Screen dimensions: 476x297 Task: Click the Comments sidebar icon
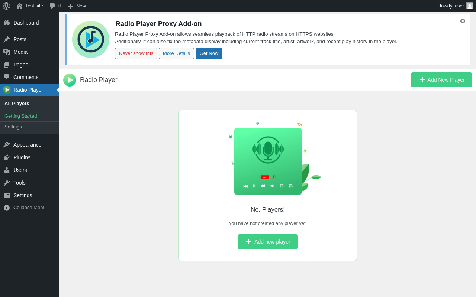(x=7, y=77)
